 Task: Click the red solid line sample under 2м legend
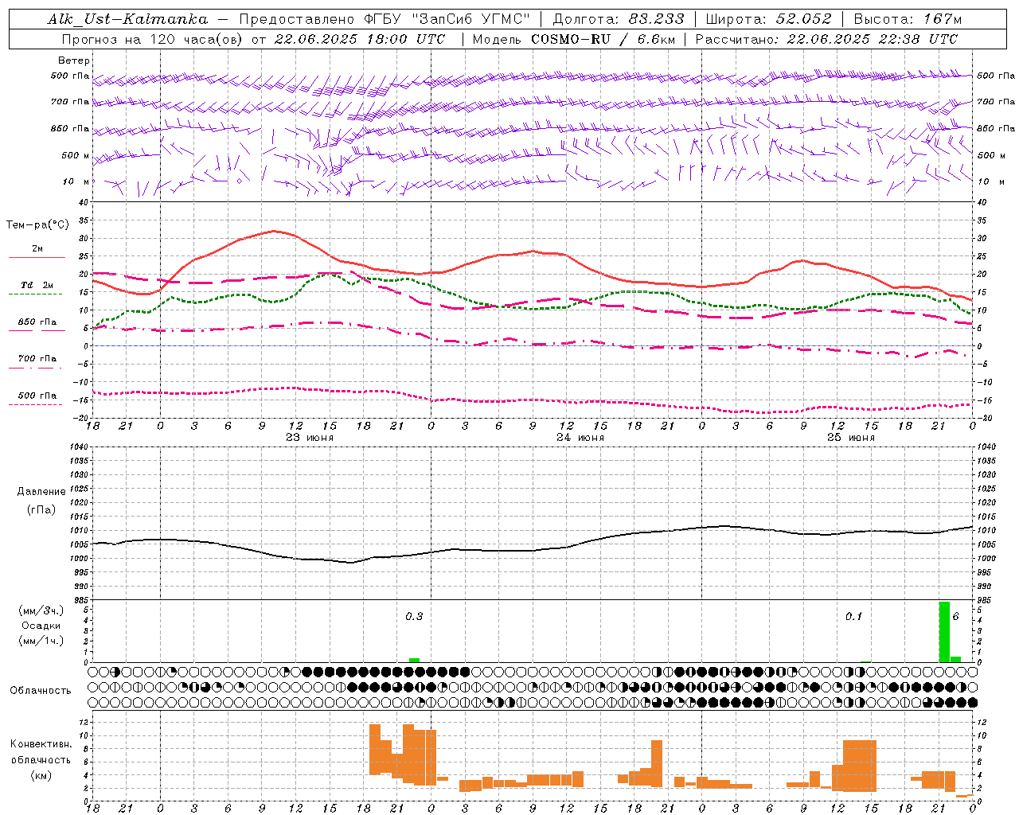click(x=37, y=258)
